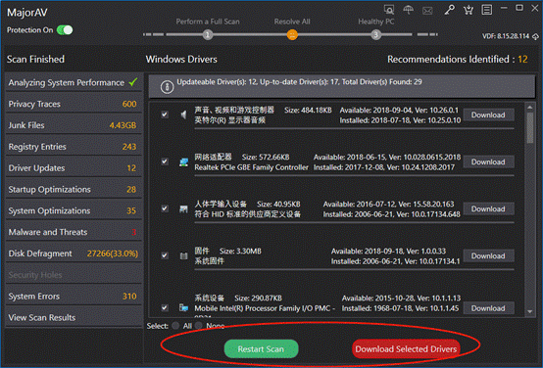Open the System Optimizations category

74,210
